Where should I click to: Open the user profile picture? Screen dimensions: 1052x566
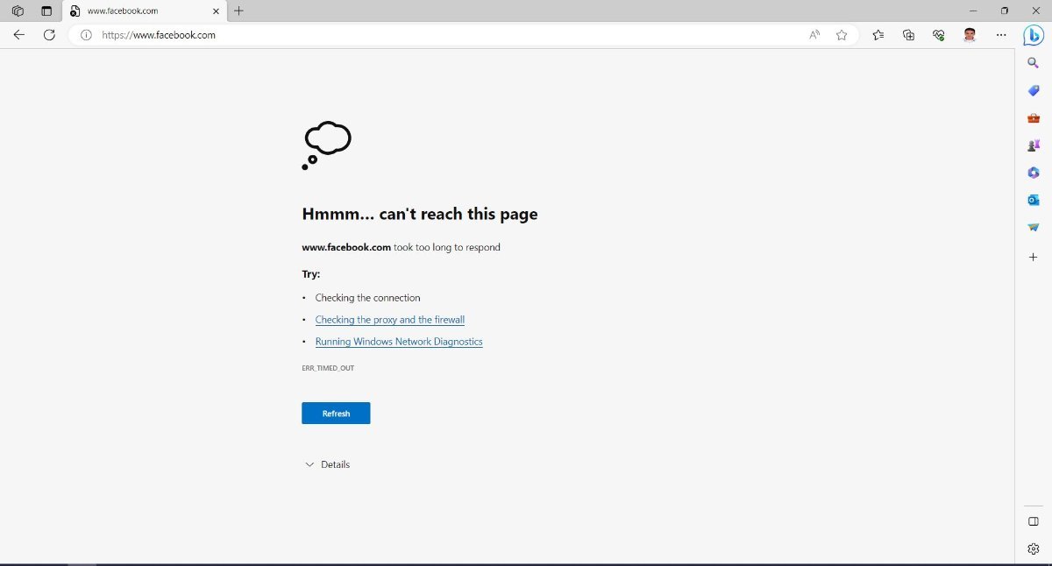pos(970,35)
